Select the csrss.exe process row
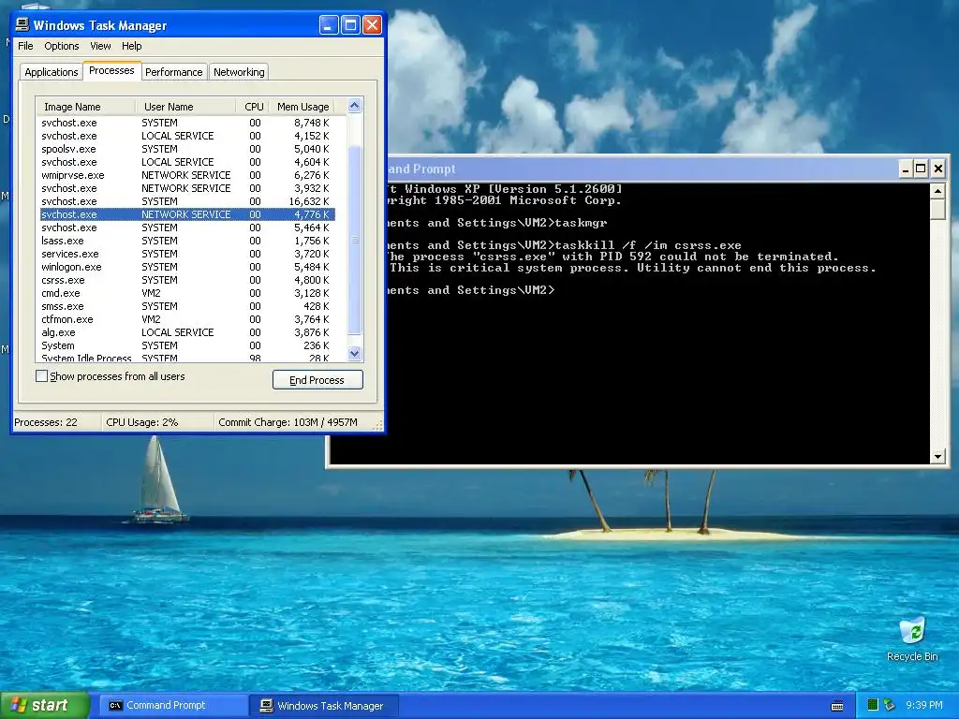Viewport: 959px width, 719px height. pos(187,280)
